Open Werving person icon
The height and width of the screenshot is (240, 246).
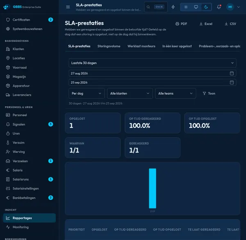(x=8, y=152)
